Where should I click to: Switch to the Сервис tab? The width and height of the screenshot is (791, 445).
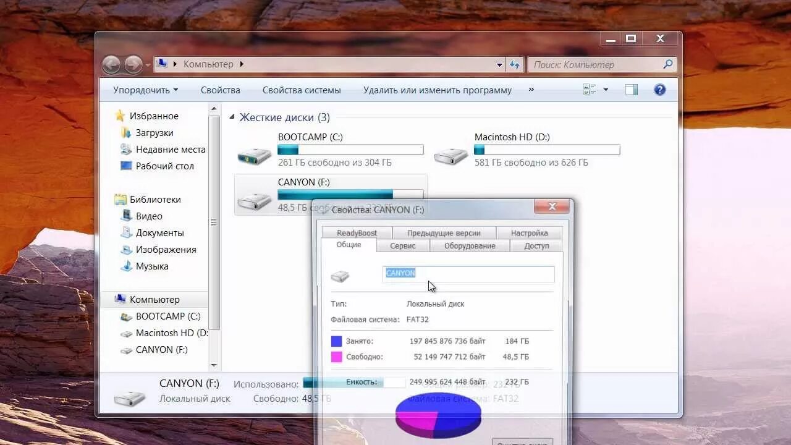click(403, 245)
